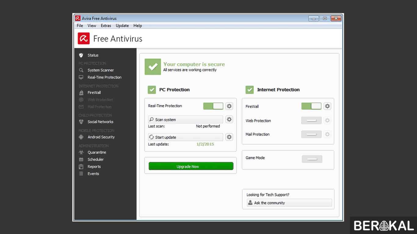This screenshot has width=417, height=234.
Task: Click the last update date 1/2/2015
Action: coord(205,144)
